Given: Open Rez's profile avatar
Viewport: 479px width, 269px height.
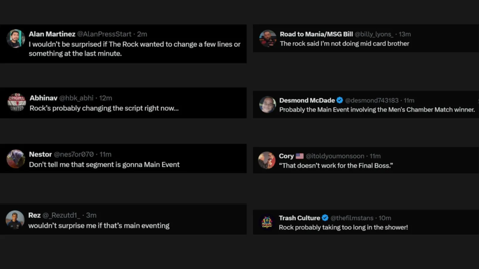Looking at the screenshot, I should tap(15, 220).
